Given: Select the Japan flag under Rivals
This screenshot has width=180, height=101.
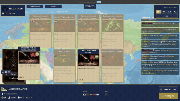Looking at the screenshot, I should pos(84,95).
